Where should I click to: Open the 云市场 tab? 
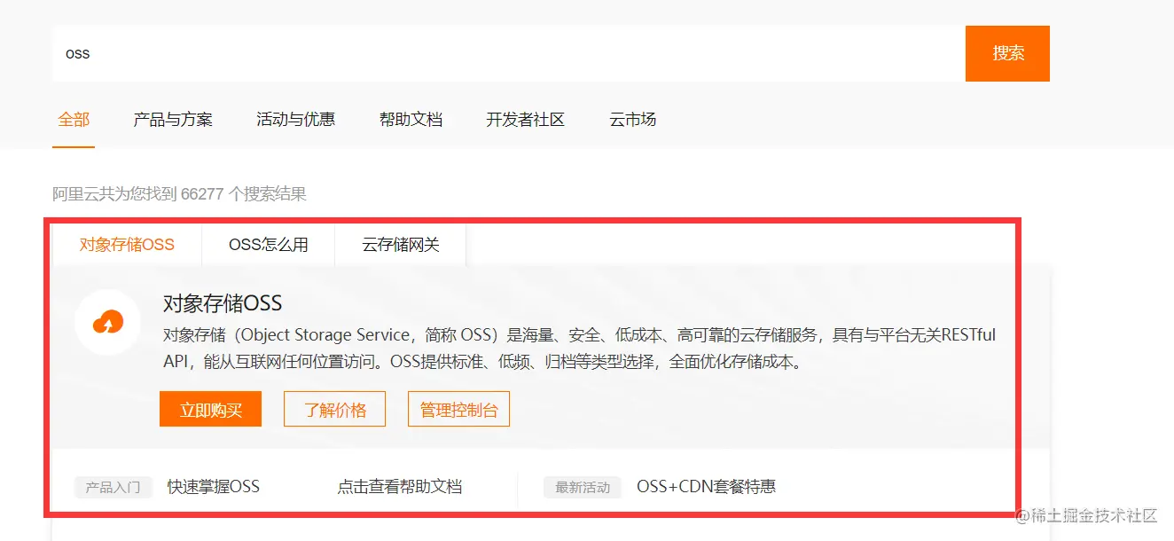click(633, 120)
